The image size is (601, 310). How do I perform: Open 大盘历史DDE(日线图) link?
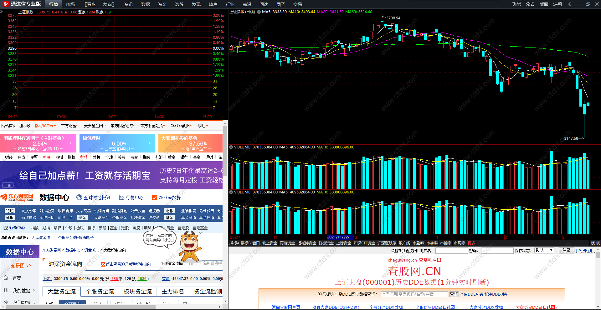tap(536, 307)
